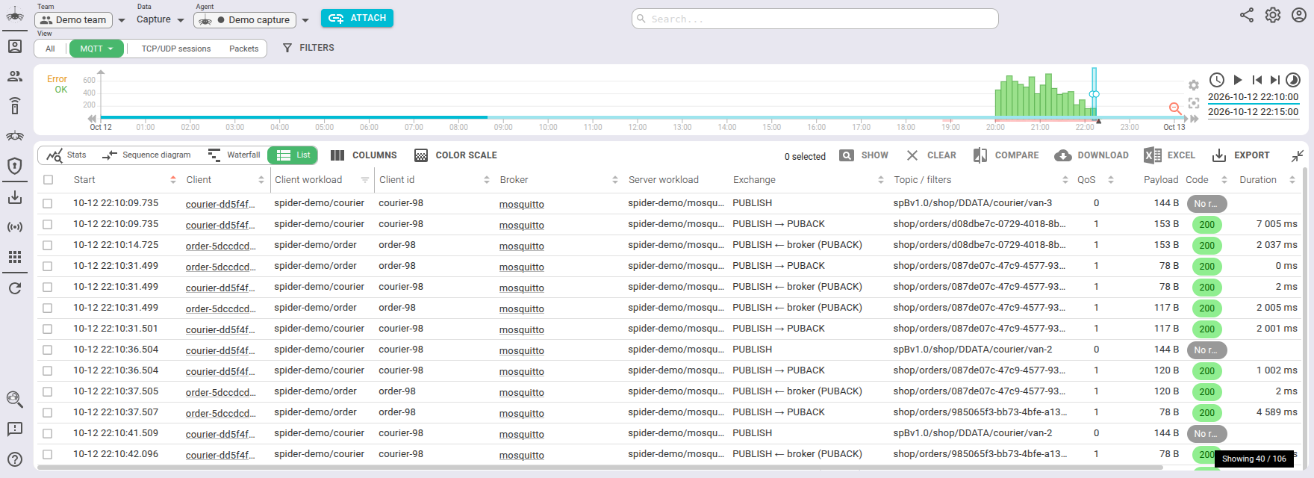
Task: Open the MQTT view dropdown
Action: (96, 49)
